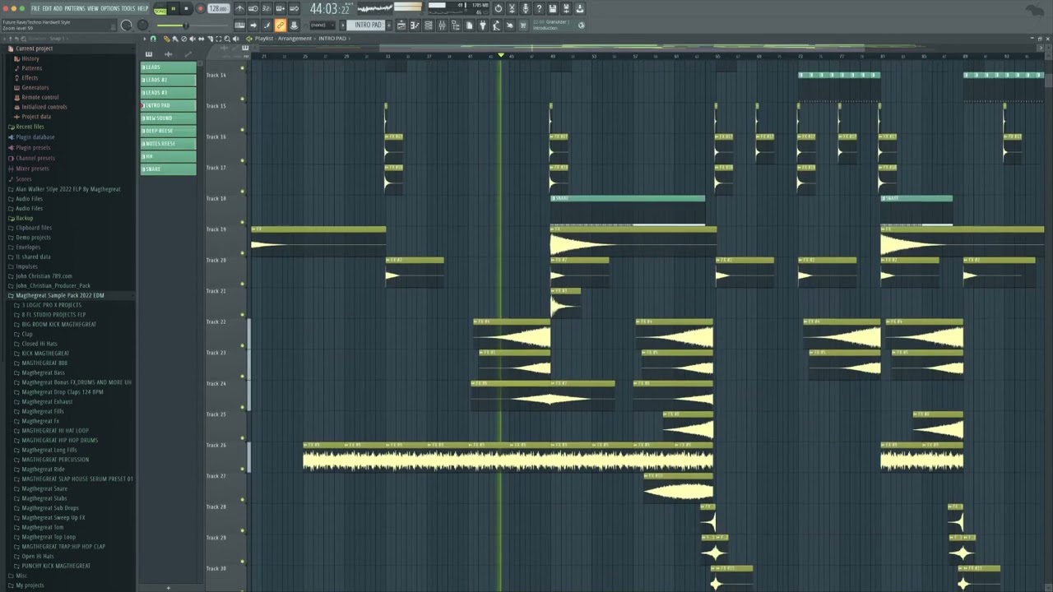Open the TOOLS menu

(x=128, y=8)
